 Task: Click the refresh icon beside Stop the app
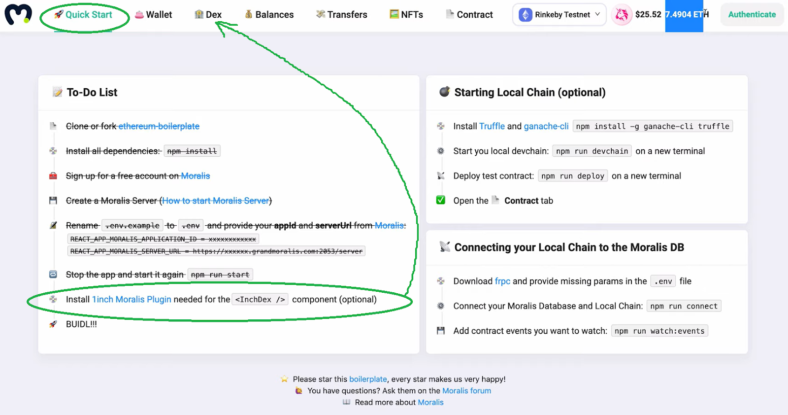point(53,275)
